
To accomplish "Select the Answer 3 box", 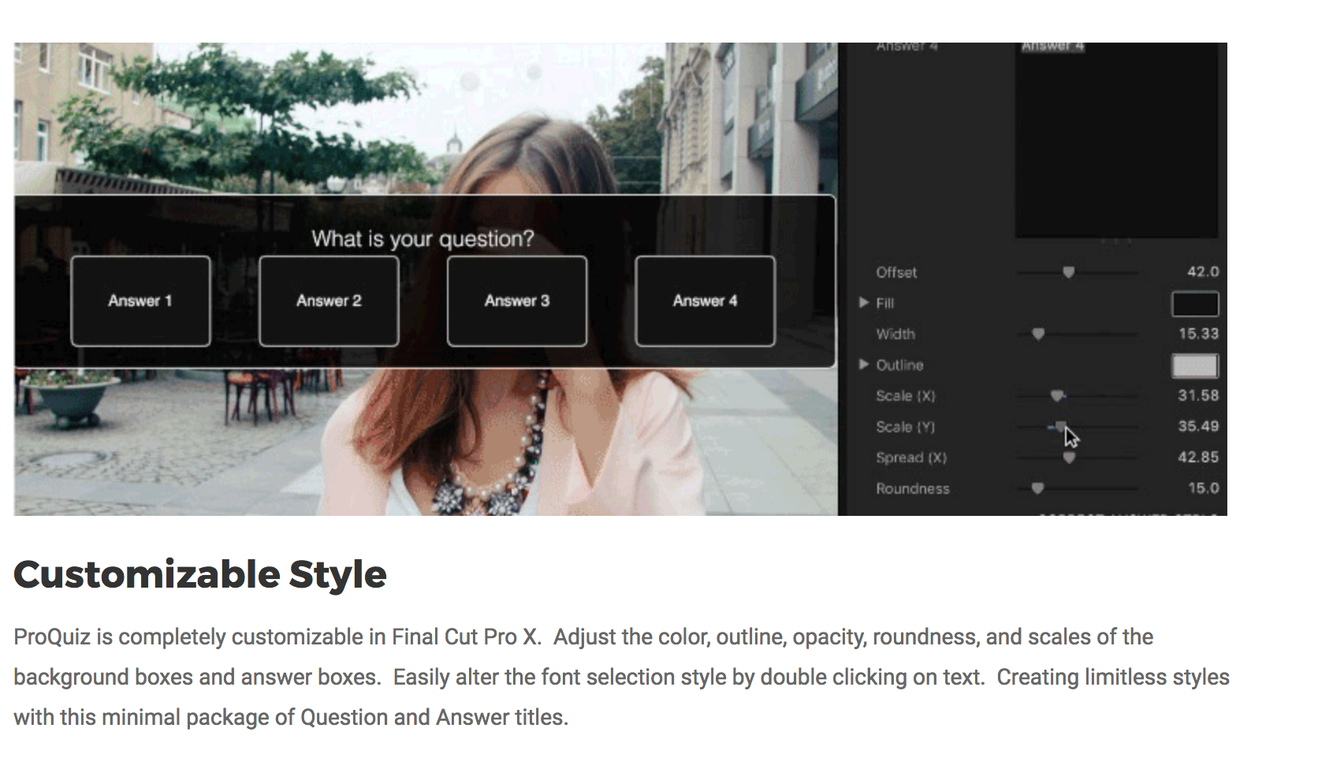I will (516, 301).
